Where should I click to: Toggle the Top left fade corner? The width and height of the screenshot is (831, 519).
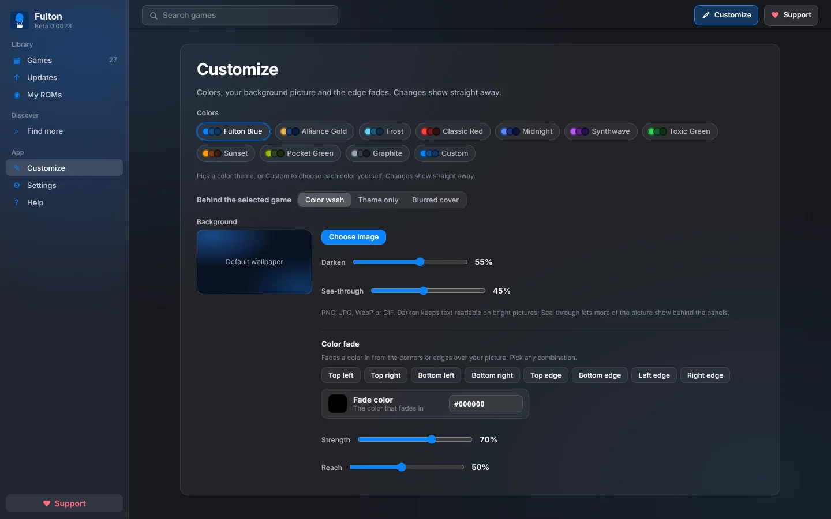[341, 375]
